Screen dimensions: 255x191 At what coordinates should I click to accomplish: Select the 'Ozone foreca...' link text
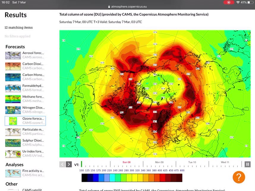coord(33,118)
